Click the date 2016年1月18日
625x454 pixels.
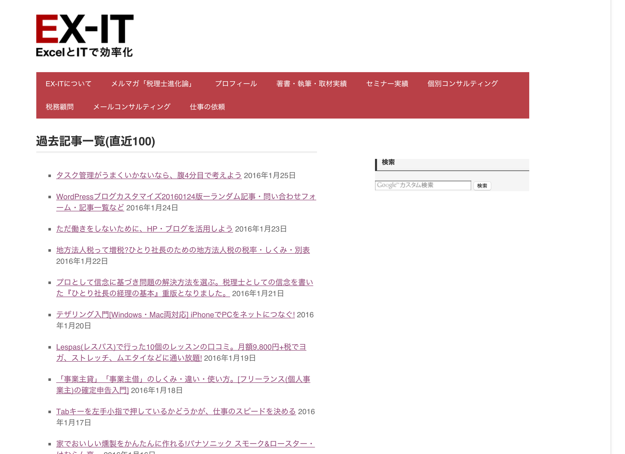(x=157, y=390)
